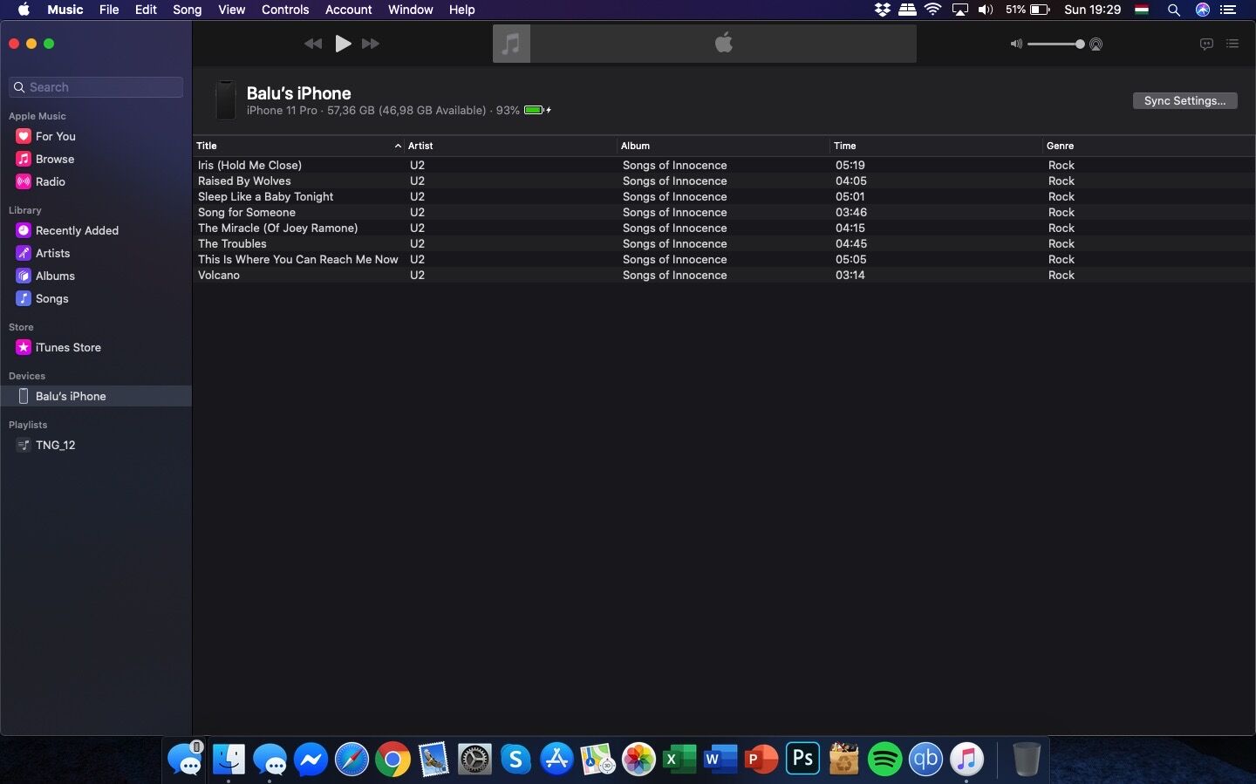Click the Play button
This screenshot has width=1256, height=784.
(x=344, y=44)
